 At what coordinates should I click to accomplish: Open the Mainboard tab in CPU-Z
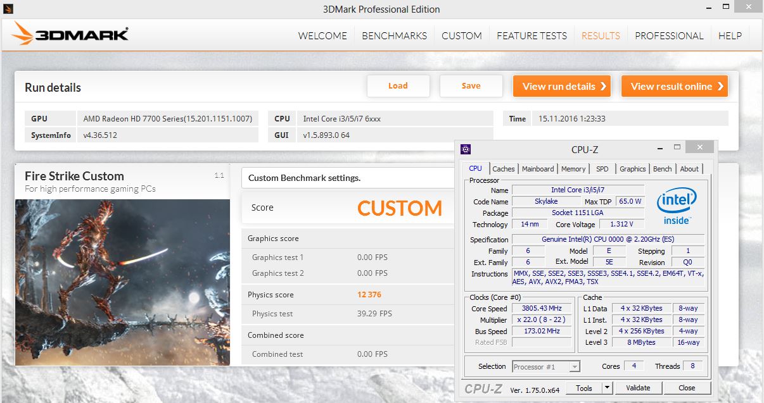tap(538, 169)
